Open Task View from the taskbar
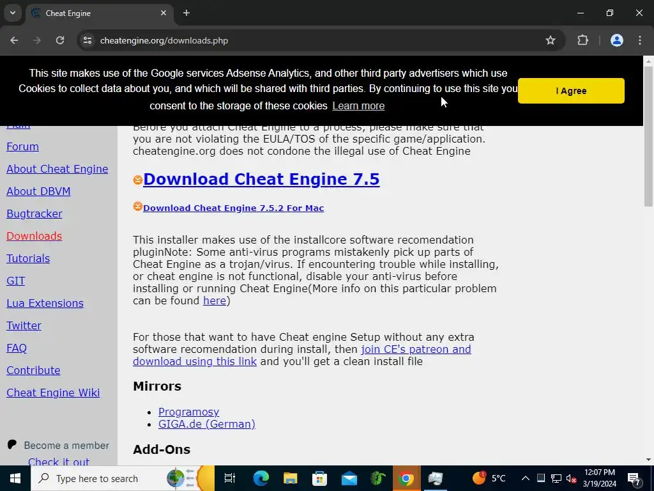The image size is (654, 491). pyautogui.click(x=230, y=478)
